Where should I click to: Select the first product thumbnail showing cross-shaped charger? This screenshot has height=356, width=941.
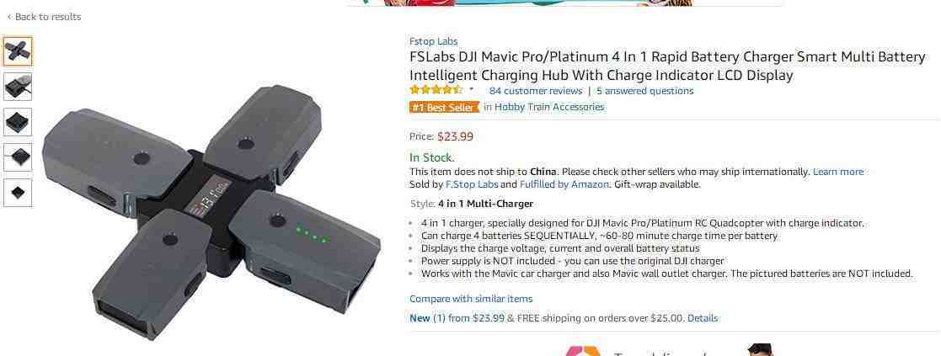(18, 51)
